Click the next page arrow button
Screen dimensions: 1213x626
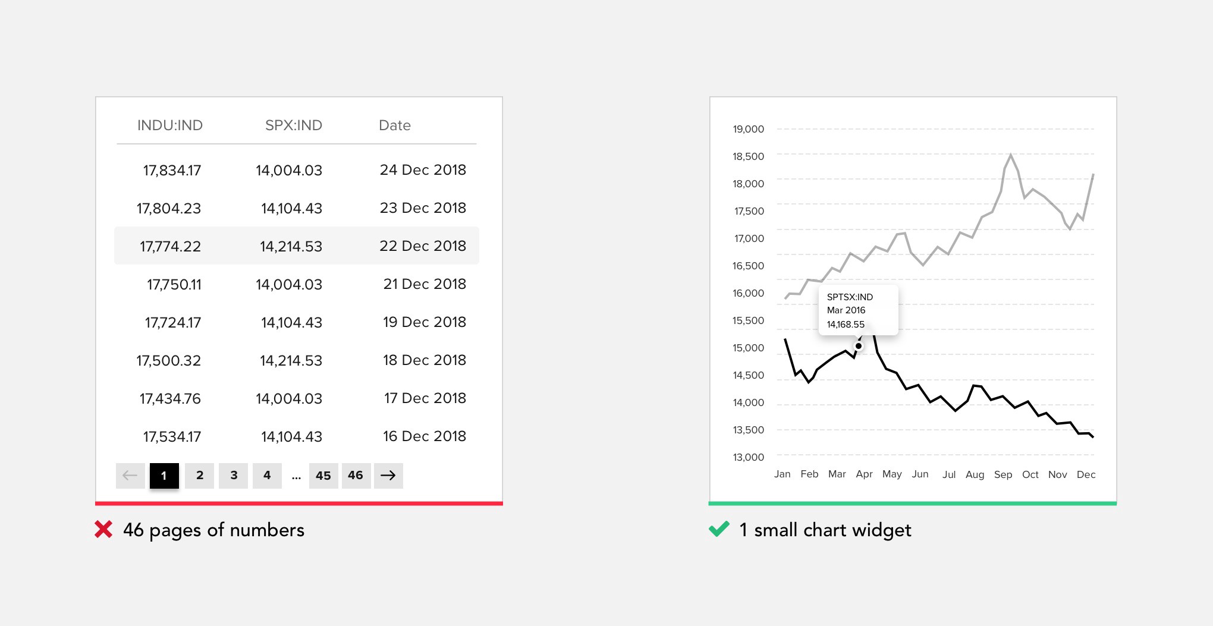(x=388, y=476)
